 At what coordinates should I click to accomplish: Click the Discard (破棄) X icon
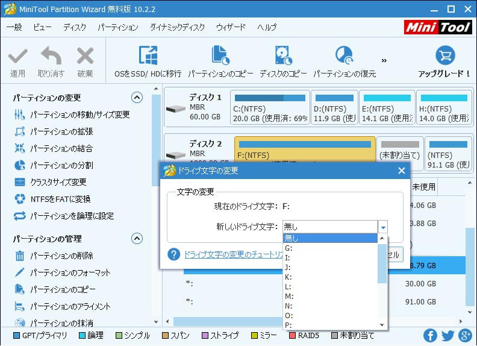click(x=85, y=55)
